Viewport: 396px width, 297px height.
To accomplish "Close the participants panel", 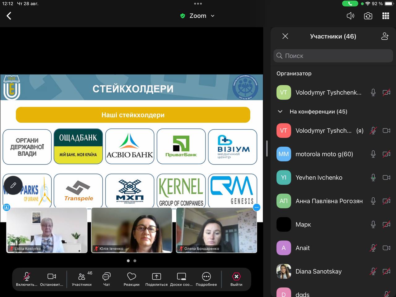I will click(x=285, y=36).
